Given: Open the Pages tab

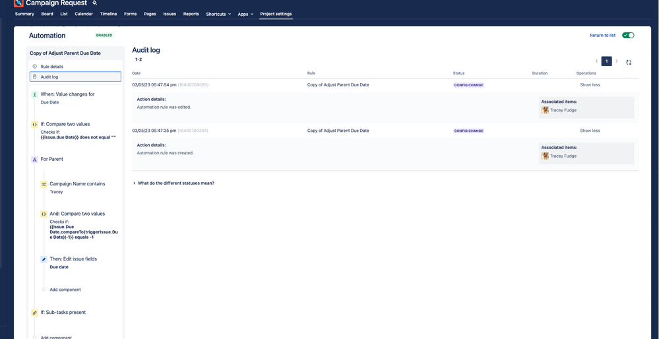Looking at the screenshot, I should [150, 14].
